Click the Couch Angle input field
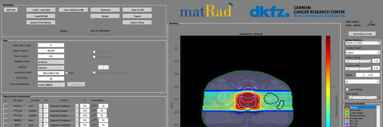The width and height of the screenshot is (383, 127). point(51,56)
